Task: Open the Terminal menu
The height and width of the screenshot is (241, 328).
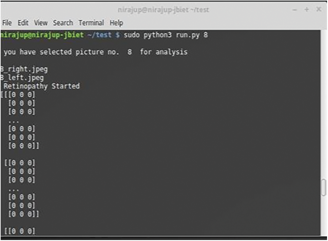Action: [x=91, y=23]
